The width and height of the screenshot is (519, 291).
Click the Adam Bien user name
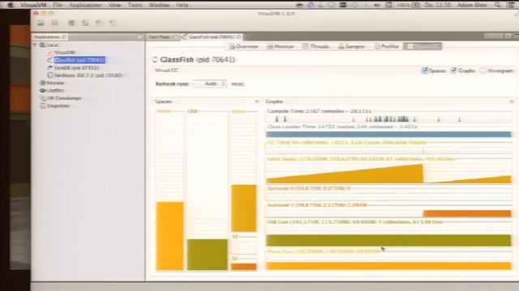(x=472, y=5)
